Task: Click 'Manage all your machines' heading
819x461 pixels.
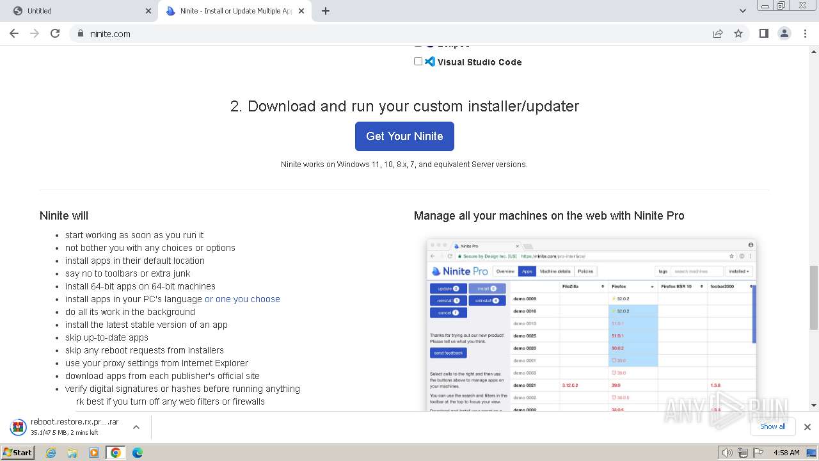Action: (549, 216)
